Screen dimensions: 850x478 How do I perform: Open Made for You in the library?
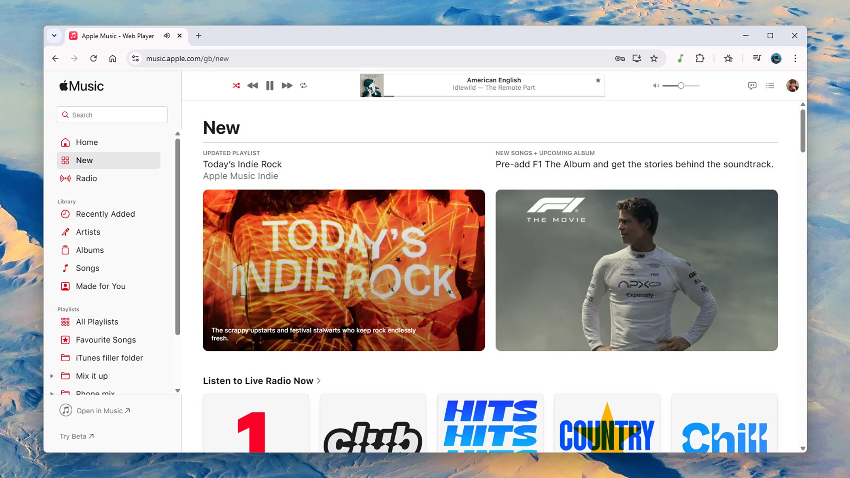tap(100, 286)
